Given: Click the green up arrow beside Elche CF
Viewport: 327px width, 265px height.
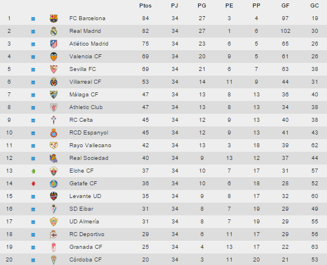Looking at the screenshot, I should click(x=33, y=171).
